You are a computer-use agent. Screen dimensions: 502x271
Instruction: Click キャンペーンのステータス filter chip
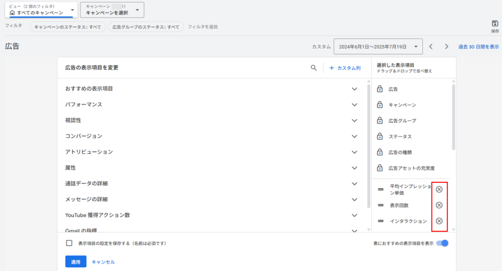(68, 27)
